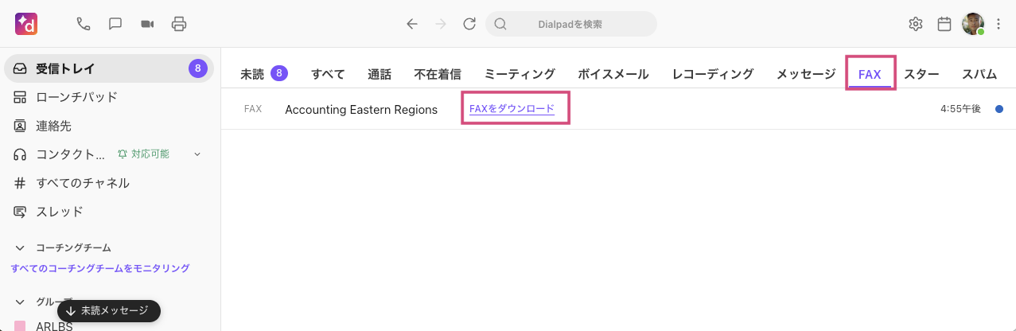Select the 不在着信 tab
Screen dimensions: 1016x331
(x=438, y=75)
